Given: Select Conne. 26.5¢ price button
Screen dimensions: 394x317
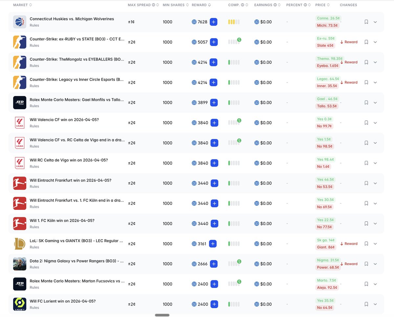Looking at the screenshot, I should (x=328, y=18).
